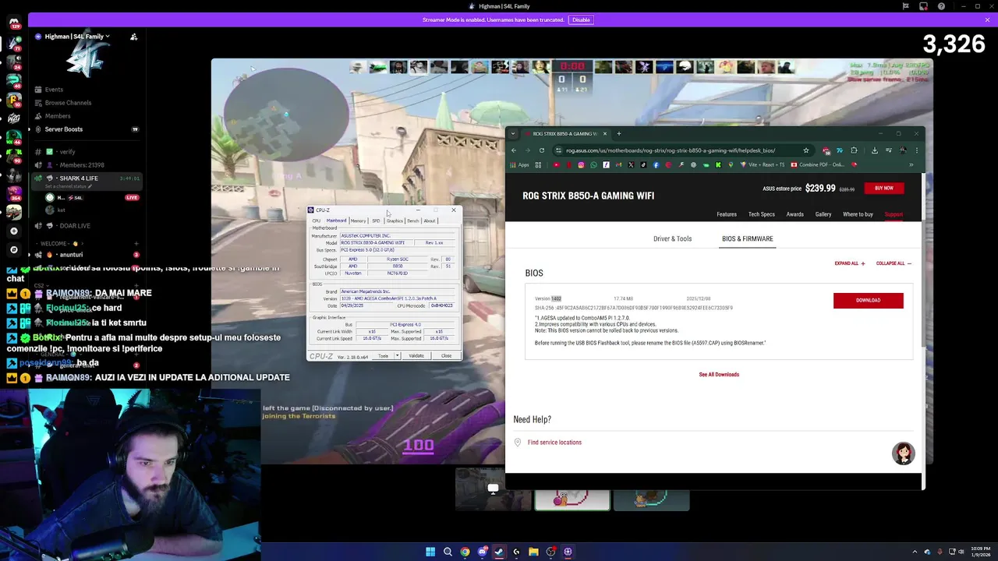Open the About tab in CPU-Z
Image resolution: width=998 pixels, height=561 pixels.
click(430, 221)
